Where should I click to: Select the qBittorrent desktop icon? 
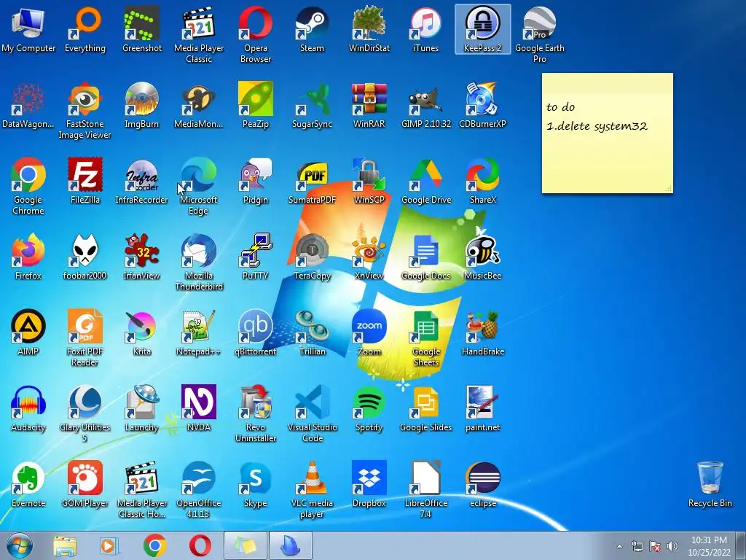(x=256, y=332)
